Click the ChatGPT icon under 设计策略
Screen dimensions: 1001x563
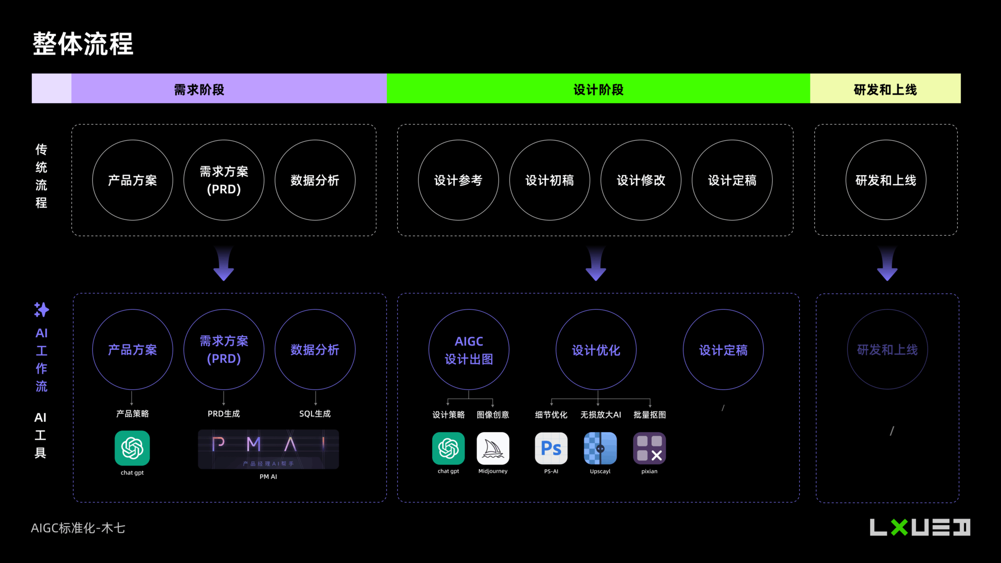click(x=448, y=448)
